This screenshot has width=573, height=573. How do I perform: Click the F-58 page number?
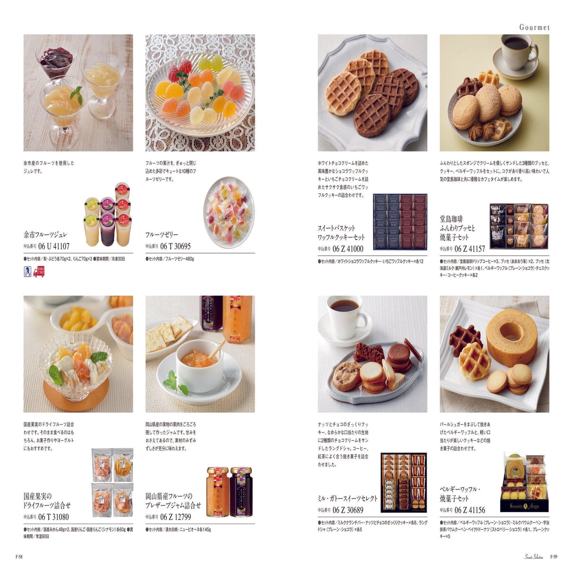click(19, 557)
